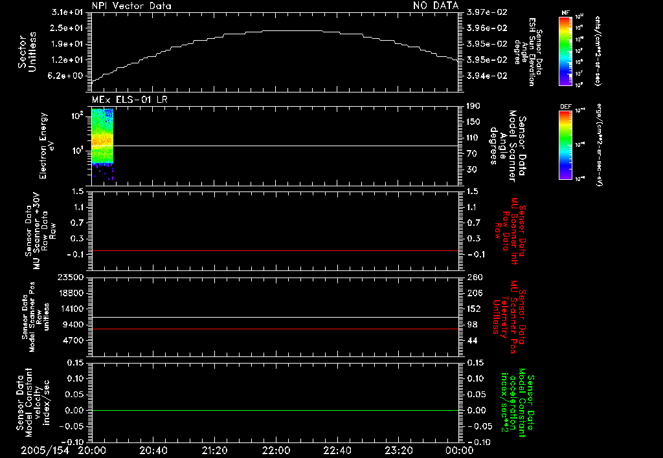Click the DEF color scale bar

565,145
